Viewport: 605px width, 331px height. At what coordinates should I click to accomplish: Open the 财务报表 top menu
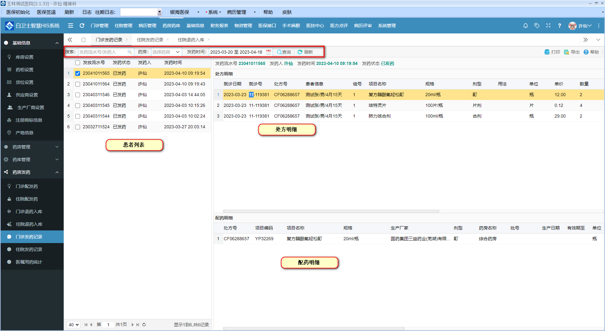[x=219, y=26]
